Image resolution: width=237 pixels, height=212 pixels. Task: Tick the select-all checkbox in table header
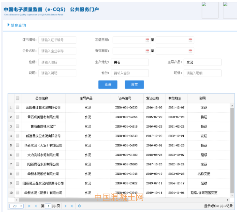point(17,98)
